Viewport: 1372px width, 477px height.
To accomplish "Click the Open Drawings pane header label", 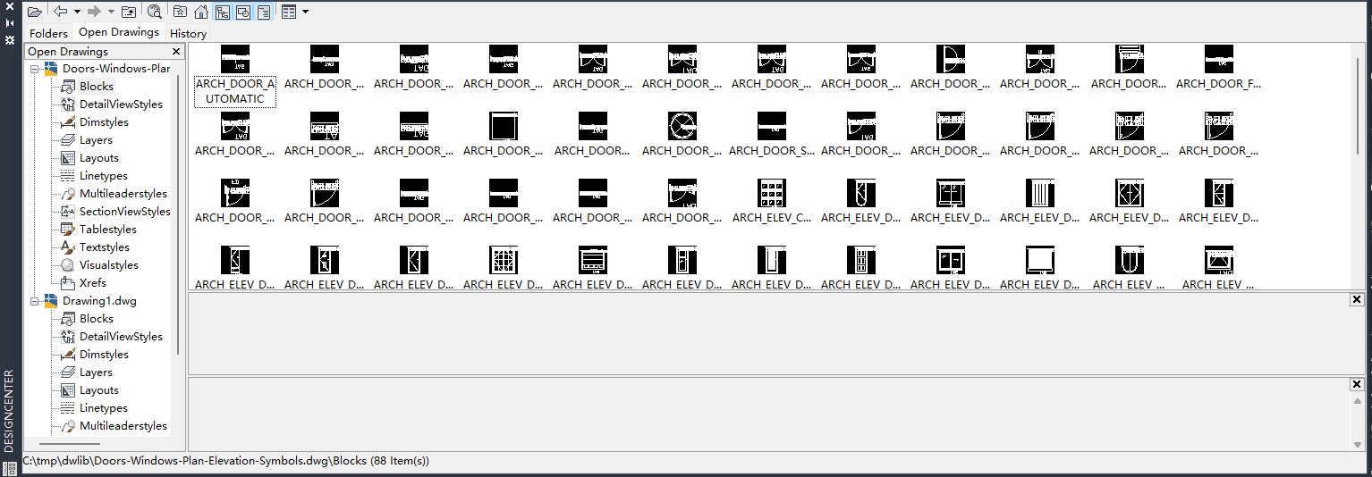I will (68, 52).
